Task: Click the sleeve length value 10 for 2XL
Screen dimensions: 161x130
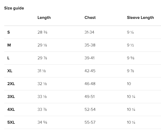Action: coord(129,84)
